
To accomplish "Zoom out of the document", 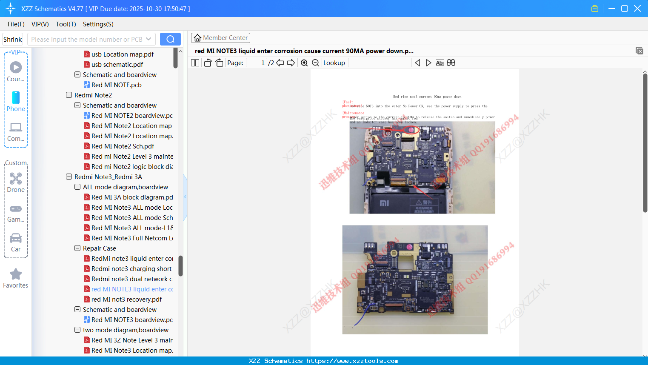I will (x=315, y=63).
